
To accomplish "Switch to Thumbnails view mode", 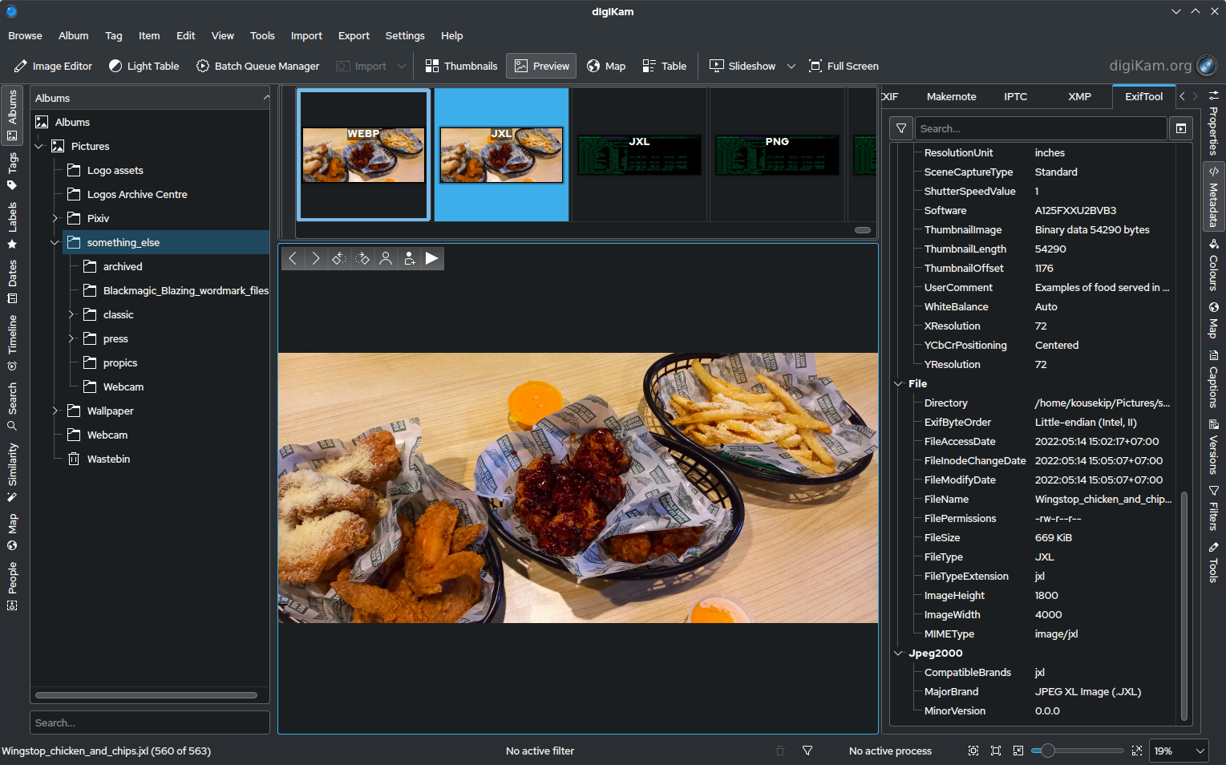I will [461, 67].
